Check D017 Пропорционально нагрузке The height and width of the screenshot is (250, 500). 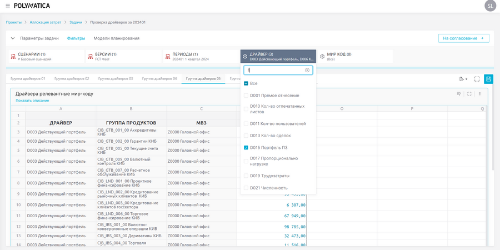[246, 161]
